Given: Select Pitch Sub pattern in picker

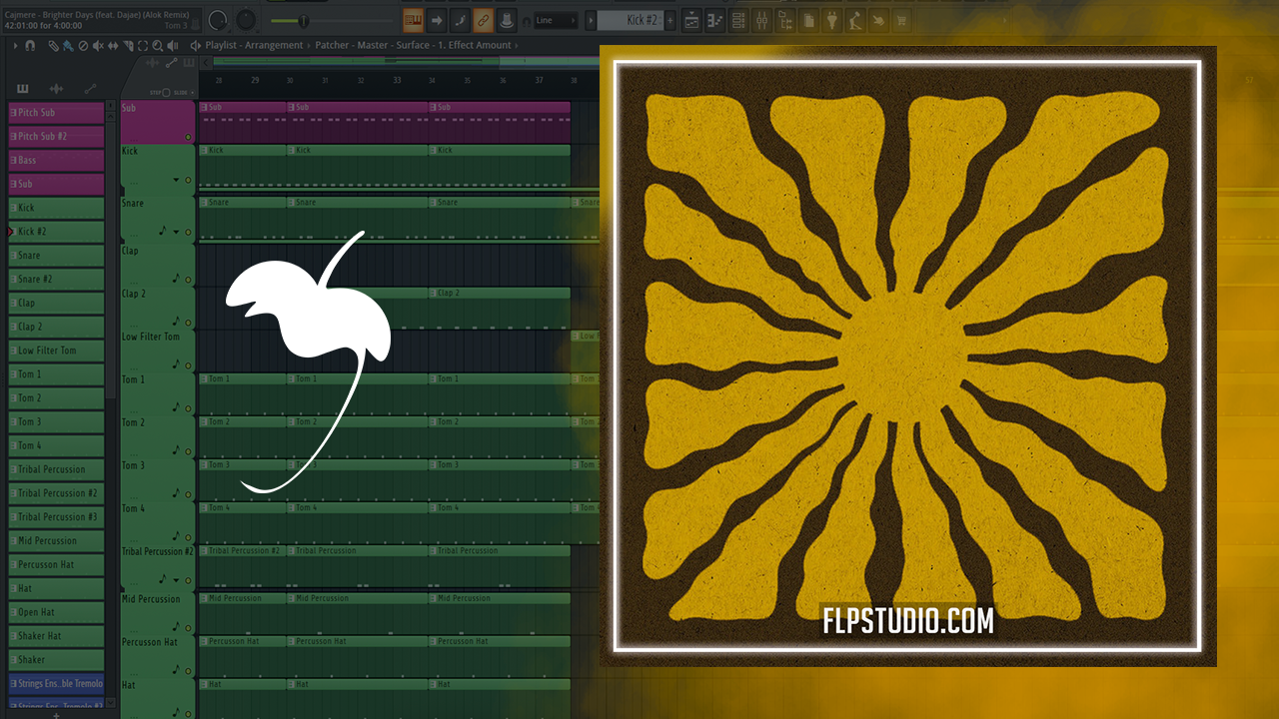Looking at the screenshot, I should tap(56, 113).
